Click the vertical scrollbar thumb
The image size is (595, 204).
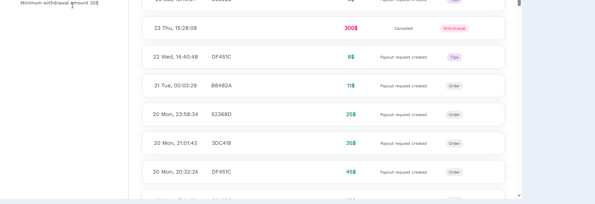(519, 3)
